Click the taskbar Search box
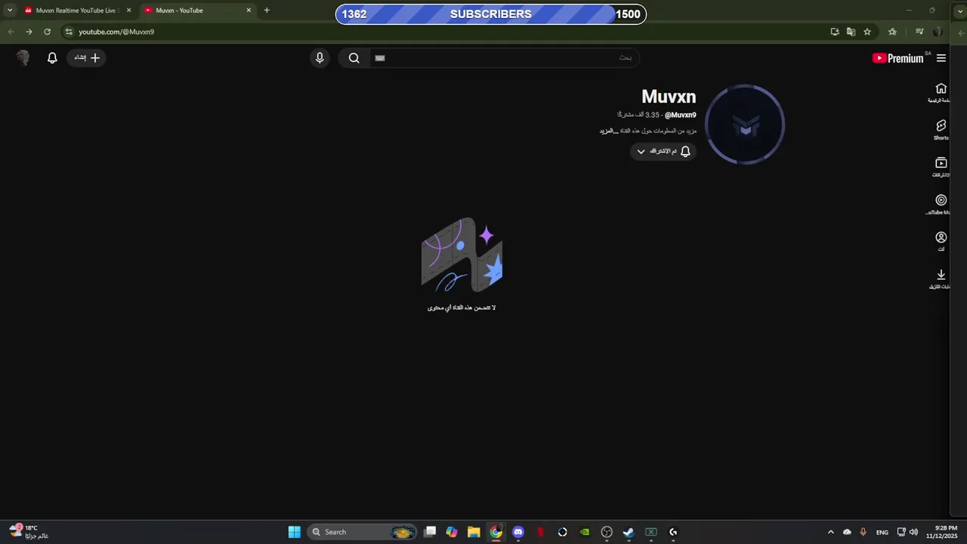This screenshot has height=544, width=967. click(x=362, y=532)
